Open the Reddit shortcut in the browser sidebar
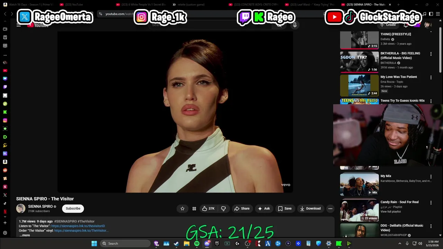This screenshot has width=443, height=249. (5, 170)
